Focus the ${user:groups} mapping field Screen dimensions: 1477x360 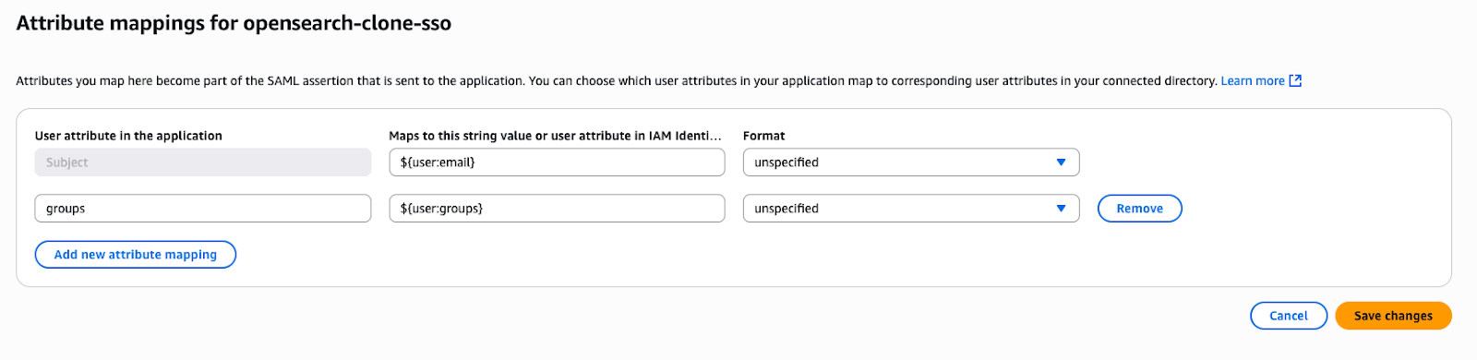click(x=557, y=209)
